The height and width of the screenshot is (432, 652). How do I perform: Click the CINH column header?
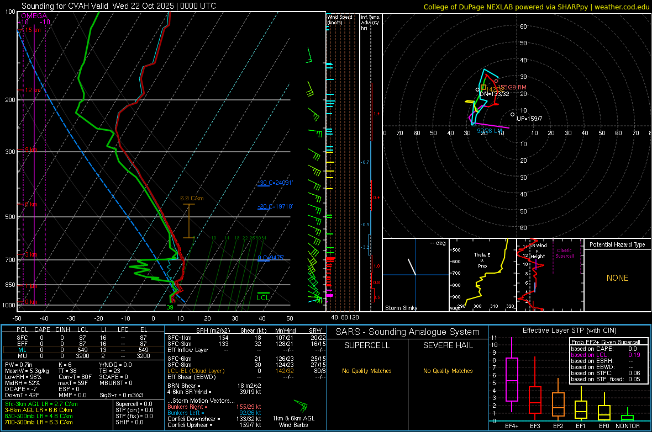click(x=62, y=329)
